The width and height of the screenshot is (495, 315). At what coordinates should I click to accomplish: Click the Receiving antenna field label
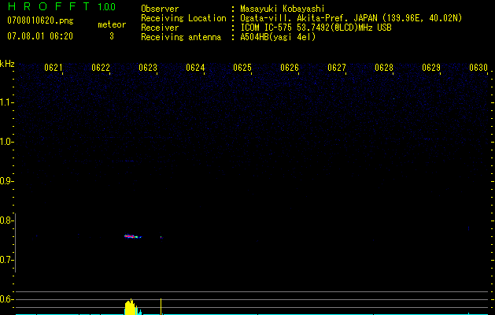point(181,37)
